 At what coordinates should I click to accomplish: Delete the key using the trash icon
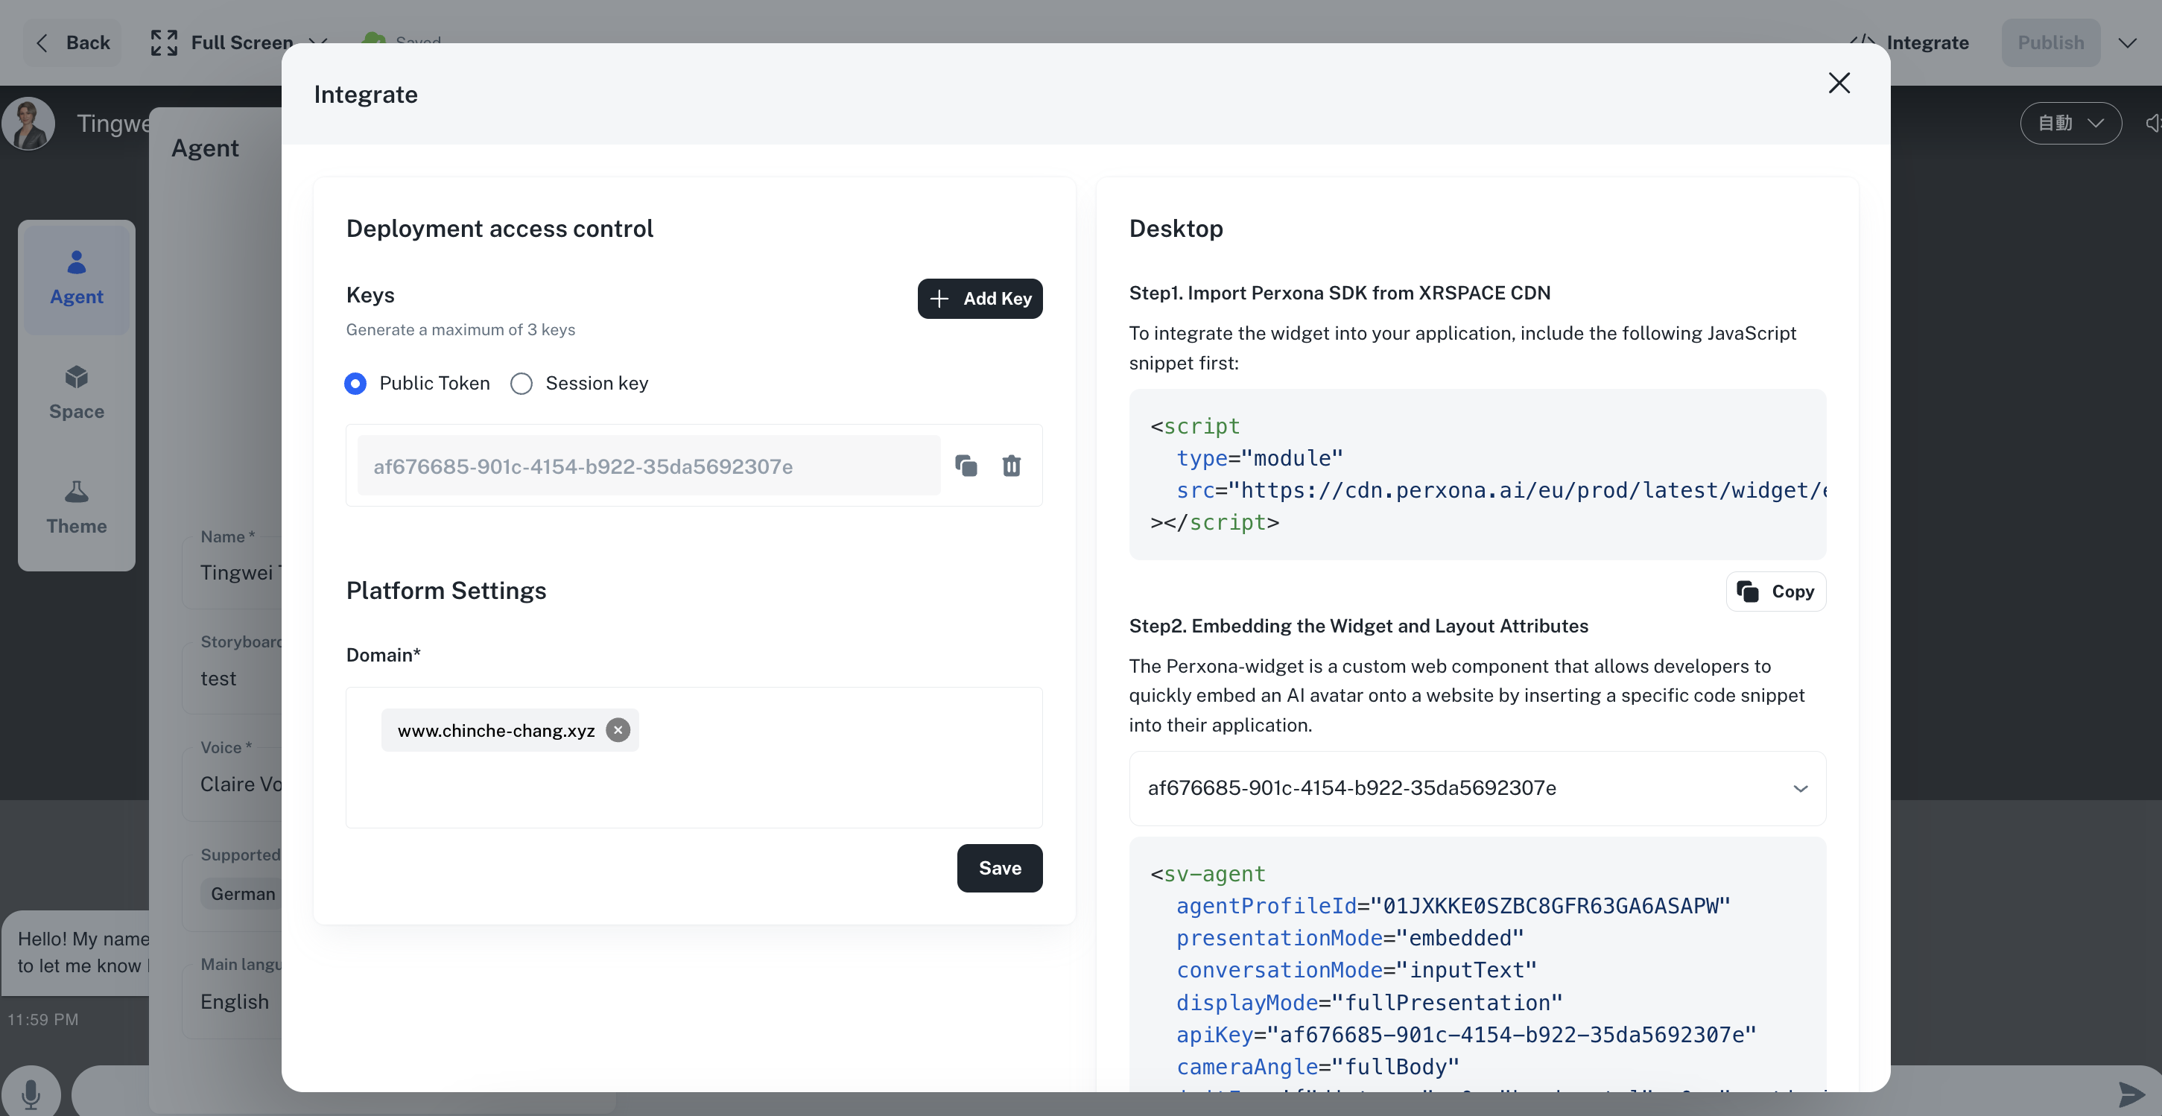[1011, 466]
